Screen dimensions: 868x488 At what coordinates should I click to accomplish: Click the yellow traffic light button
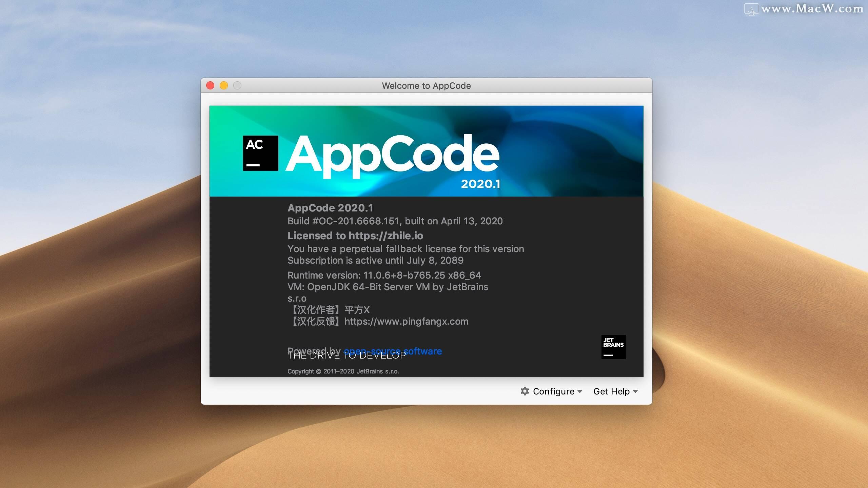tap(224, 86)
